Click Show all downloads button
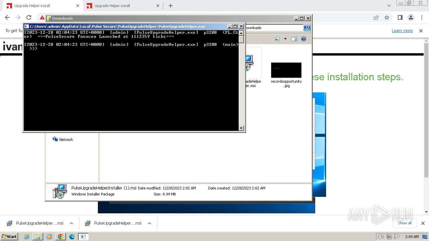The width and height of the screenshot is (429, 241). pyautogui.click(x=405, y=223)
